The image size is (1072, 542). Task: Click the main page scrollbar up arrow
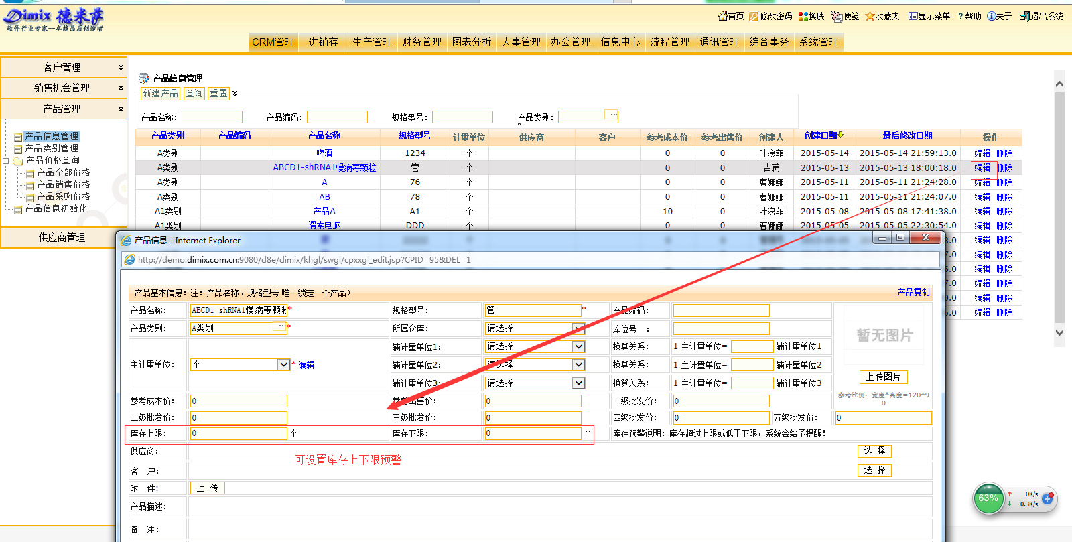[x=1059, y=84]
